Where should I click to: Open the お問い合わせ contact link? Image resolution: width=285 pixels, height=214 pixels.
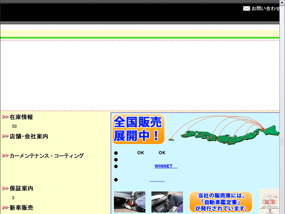pyautogui.click(x=265, y=8)
